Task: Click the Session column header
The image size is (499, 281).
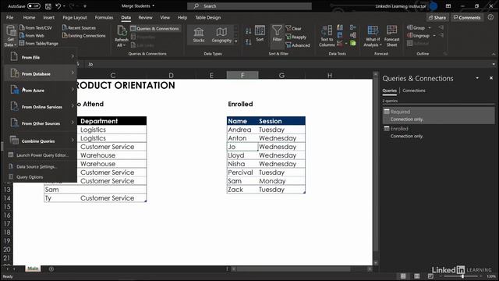Action: tap(281, 121)
